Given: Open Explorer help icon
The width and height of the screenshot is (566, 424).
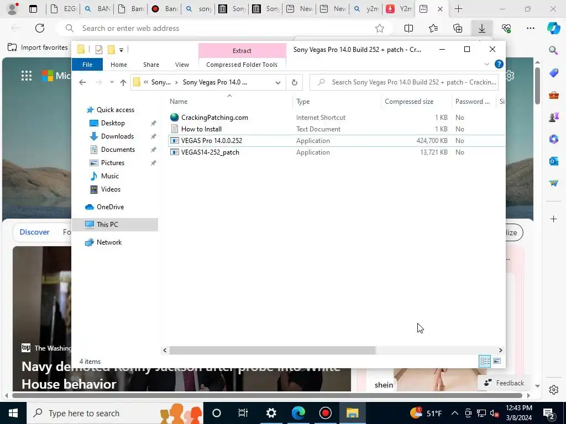Looking at the screenshot, I should click(499, 64).
